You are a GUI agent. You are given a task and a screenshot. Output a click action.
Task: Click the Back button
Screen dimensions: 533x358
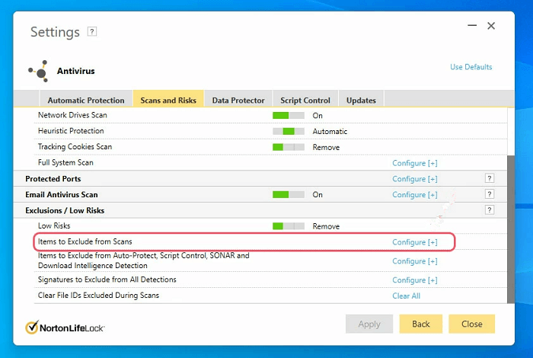(x=421, y=324)
